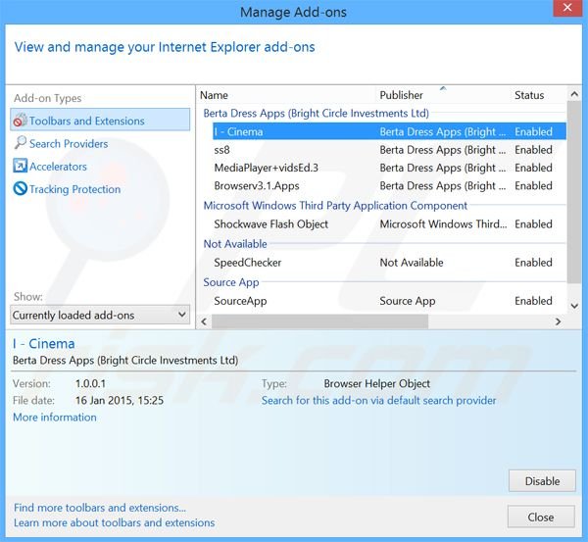Open the Currently loaded add-ons dropdown
Image resolution: width=588 pixels, height=542 pixels.
pos(100,315)
